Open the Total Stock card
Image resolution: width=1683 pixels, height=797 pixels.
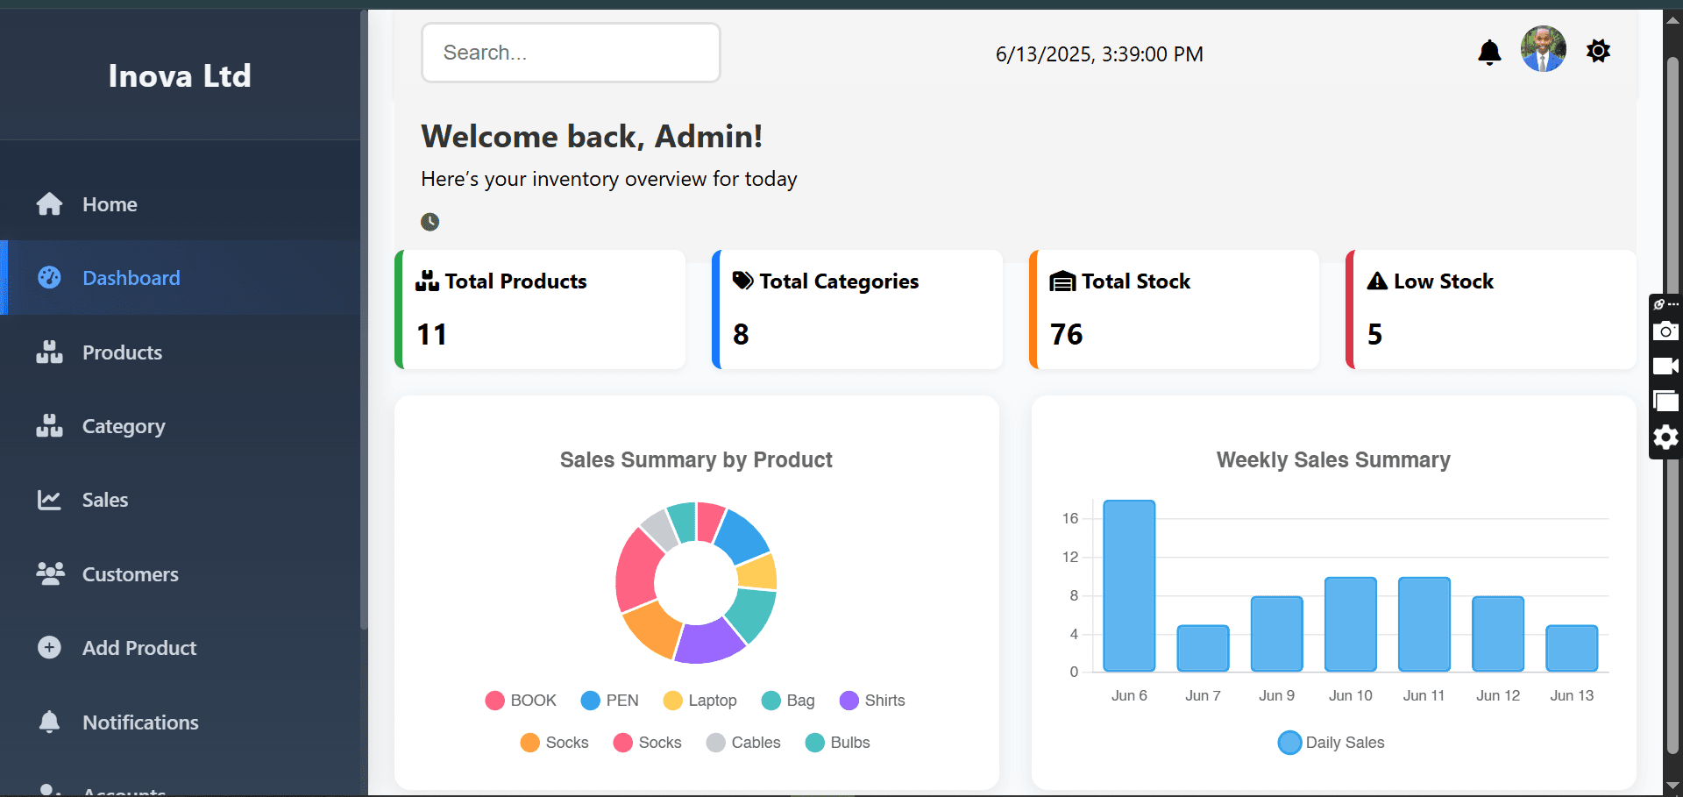pyautogui.click(x=1175, y=310)
